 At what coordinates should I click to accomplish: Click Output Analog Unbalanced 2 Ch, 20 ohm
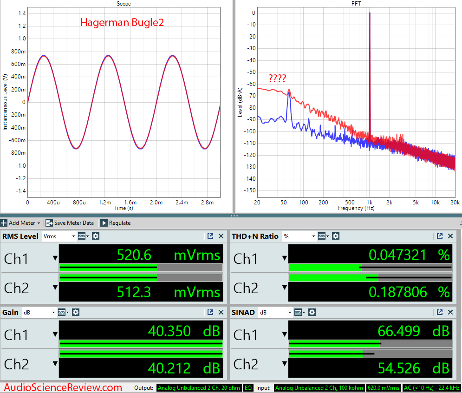click(199, 388)
